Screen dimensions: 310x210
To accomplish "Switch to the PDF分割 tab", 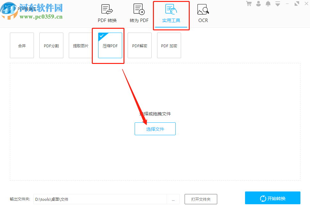I will pos(51,45).
